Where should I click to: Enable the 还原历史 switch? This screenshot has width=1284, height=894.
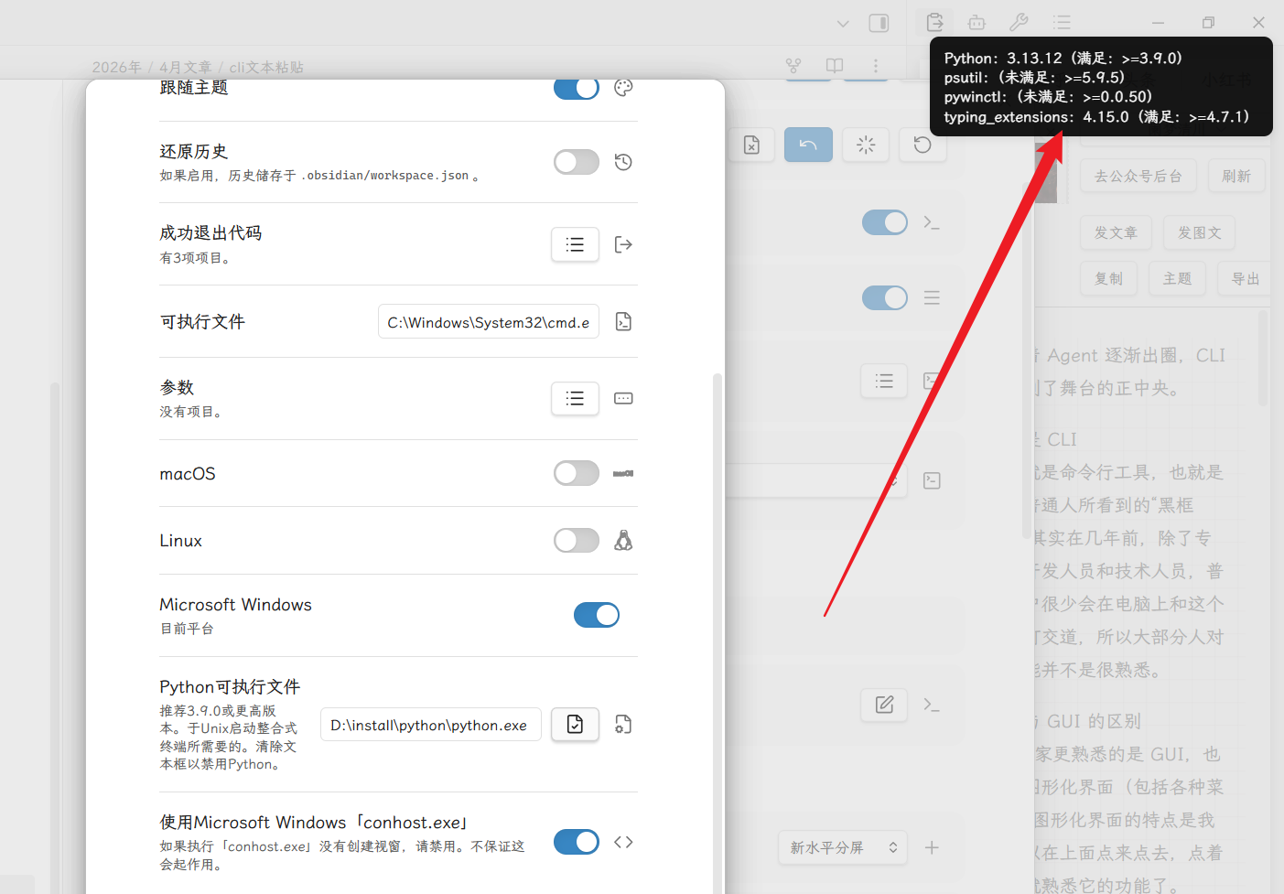[x=577, y=162]
